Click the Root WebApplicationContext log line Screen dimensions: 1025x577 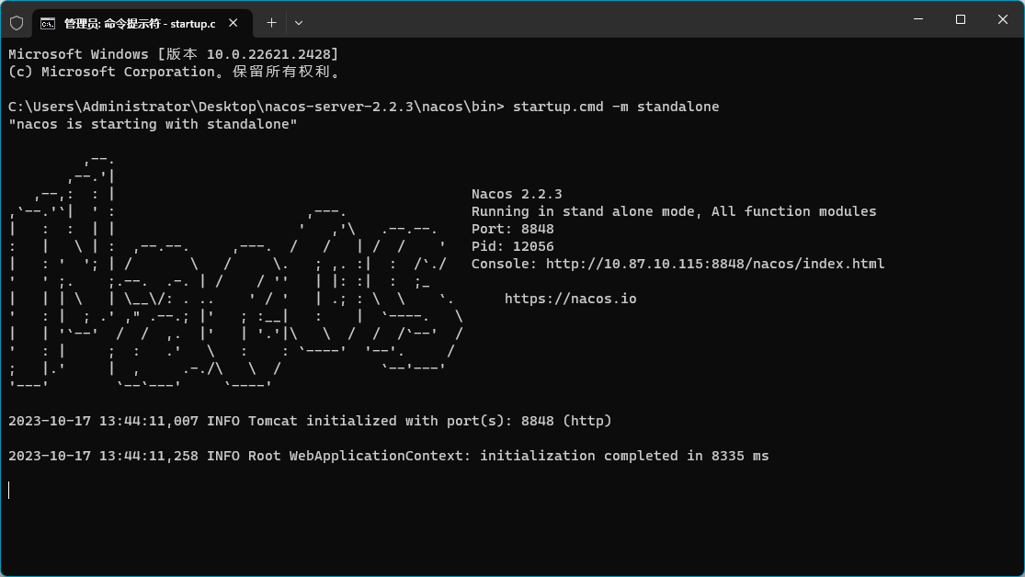coord(388,456)
